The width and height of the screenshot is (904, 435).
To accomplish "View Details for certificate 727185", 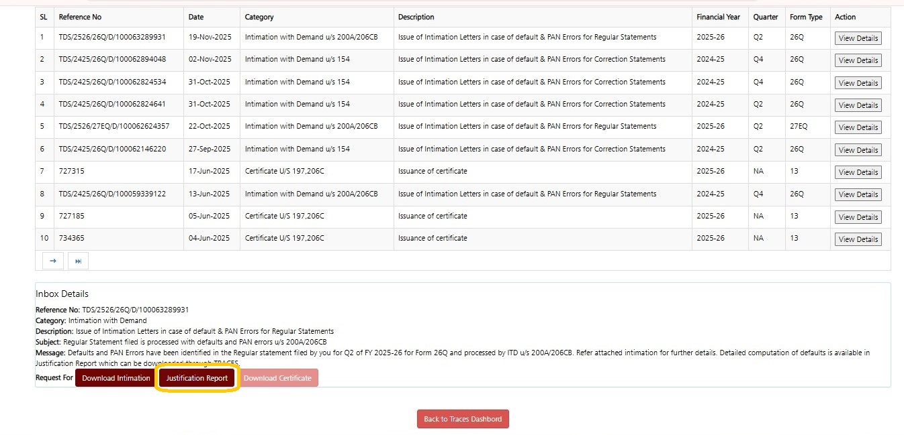I will (x=858, y=217).
